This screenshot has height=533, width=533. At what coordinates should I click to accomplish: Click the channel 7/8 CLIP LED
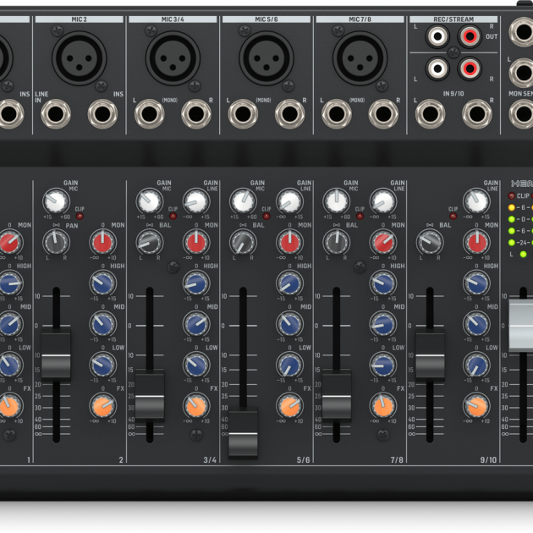point(360,216)
